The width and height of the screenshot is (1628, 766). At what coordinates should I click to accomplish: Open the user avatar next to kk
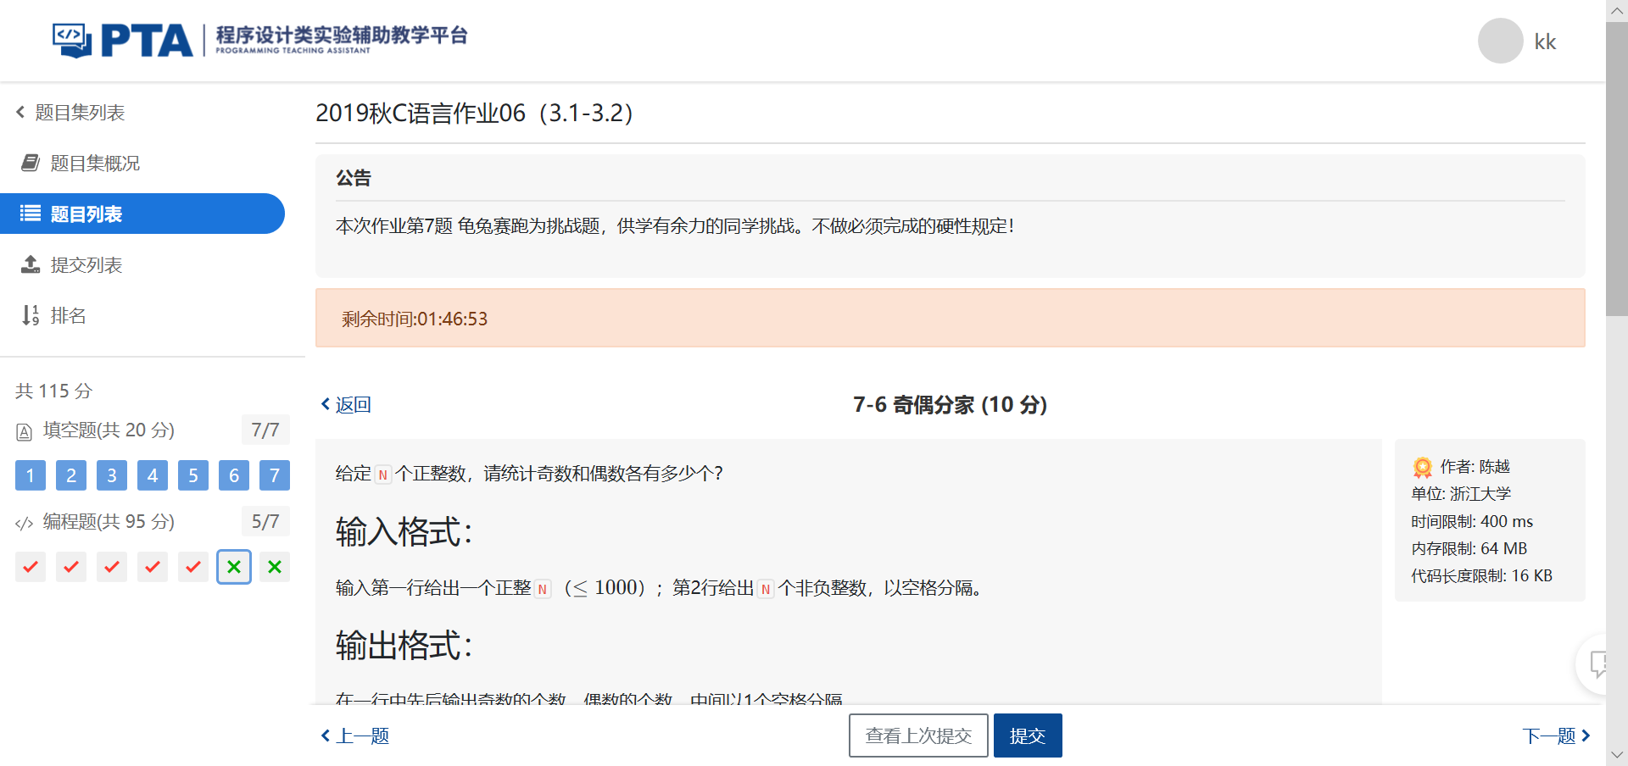pos(1500,41)
